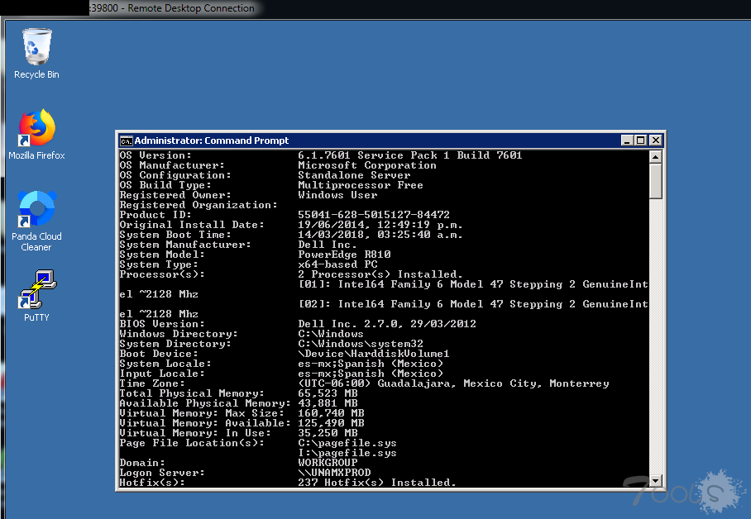Minimize the Command Prompt window
The height and width of the screenshot is (519, 751).
click(x=627, y=140)
